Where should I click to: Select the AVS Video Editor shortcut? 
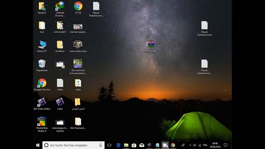pos(42,102)
